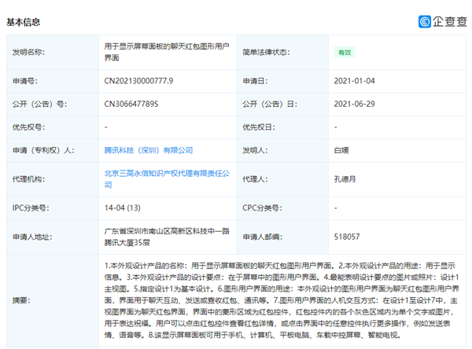Click the 申请人邮编 label
The height and width of the screenshot is (349, 472).
tap(263, 237)
